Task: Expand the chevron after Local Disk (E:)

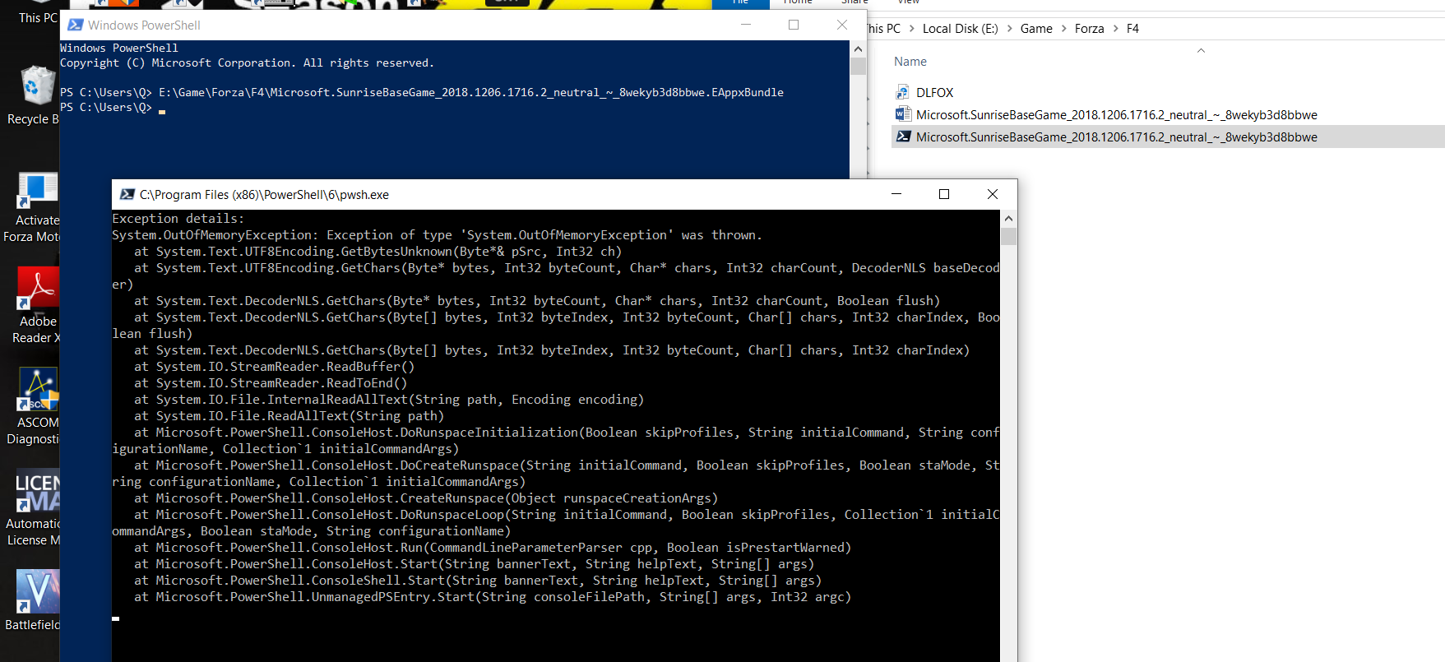Action: pos(1009,29)
